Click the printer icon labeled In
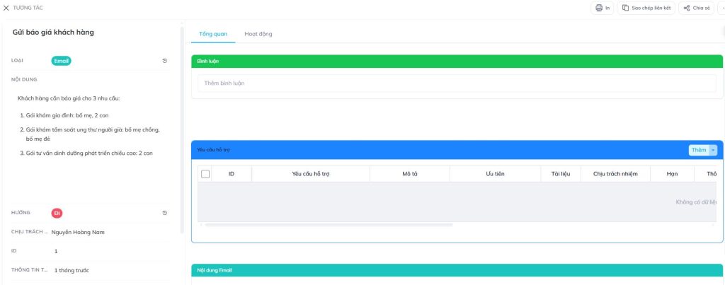The width and height of the screenshot is (725, 285). [599, 8]
